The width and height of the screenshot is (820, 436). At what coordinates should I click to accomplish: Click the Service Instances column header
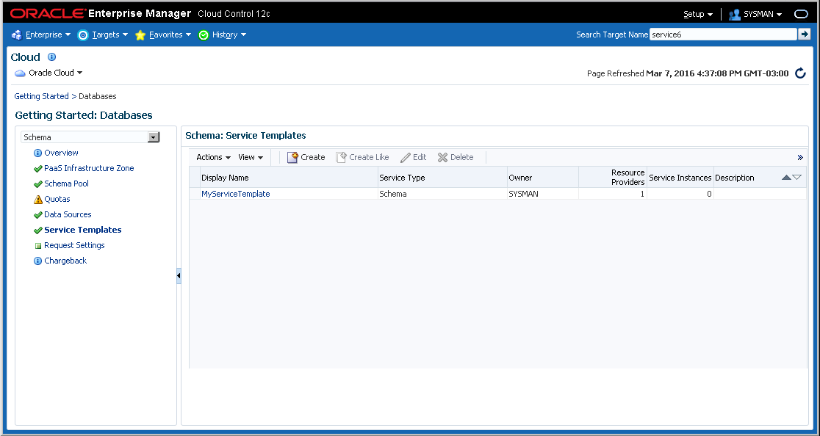[x=680, y=178]
